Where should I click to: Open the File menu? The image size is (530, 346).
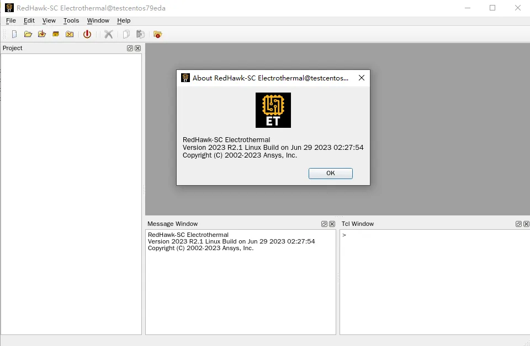point(11,20)
